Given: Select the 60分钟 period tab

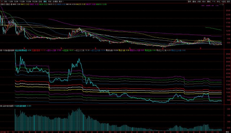Looking at the screenshot, I should (35, 1).
